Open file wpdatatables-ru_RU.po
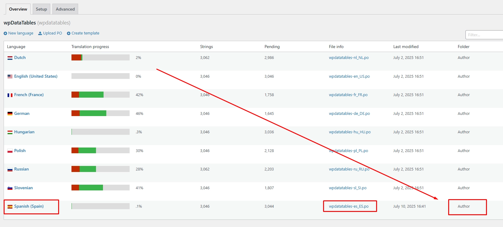The height and width of the screenshot is (227, 503). pos(349,169)
